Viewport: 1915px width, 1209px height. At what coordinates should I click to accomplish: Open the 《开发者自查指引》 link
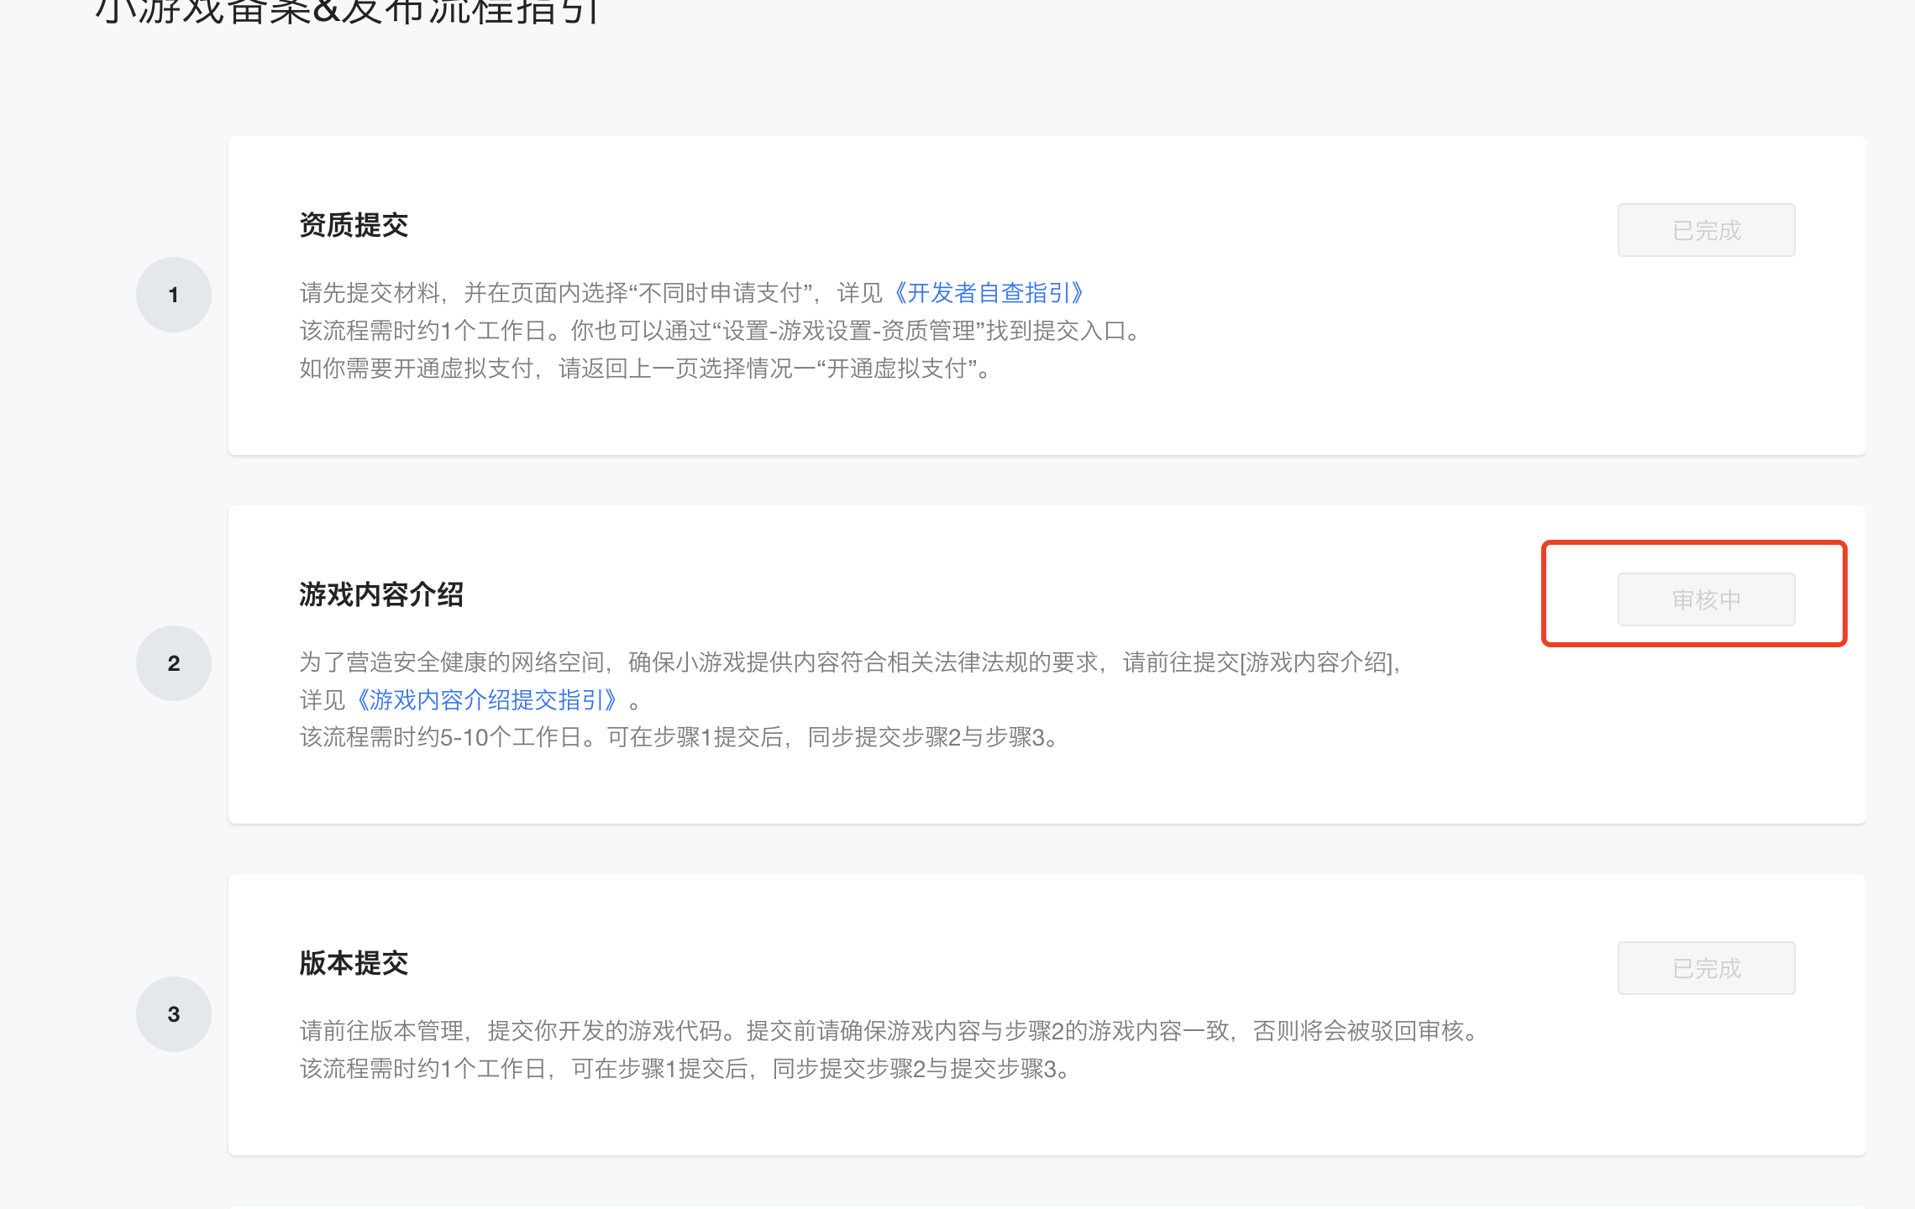(988, 293)
